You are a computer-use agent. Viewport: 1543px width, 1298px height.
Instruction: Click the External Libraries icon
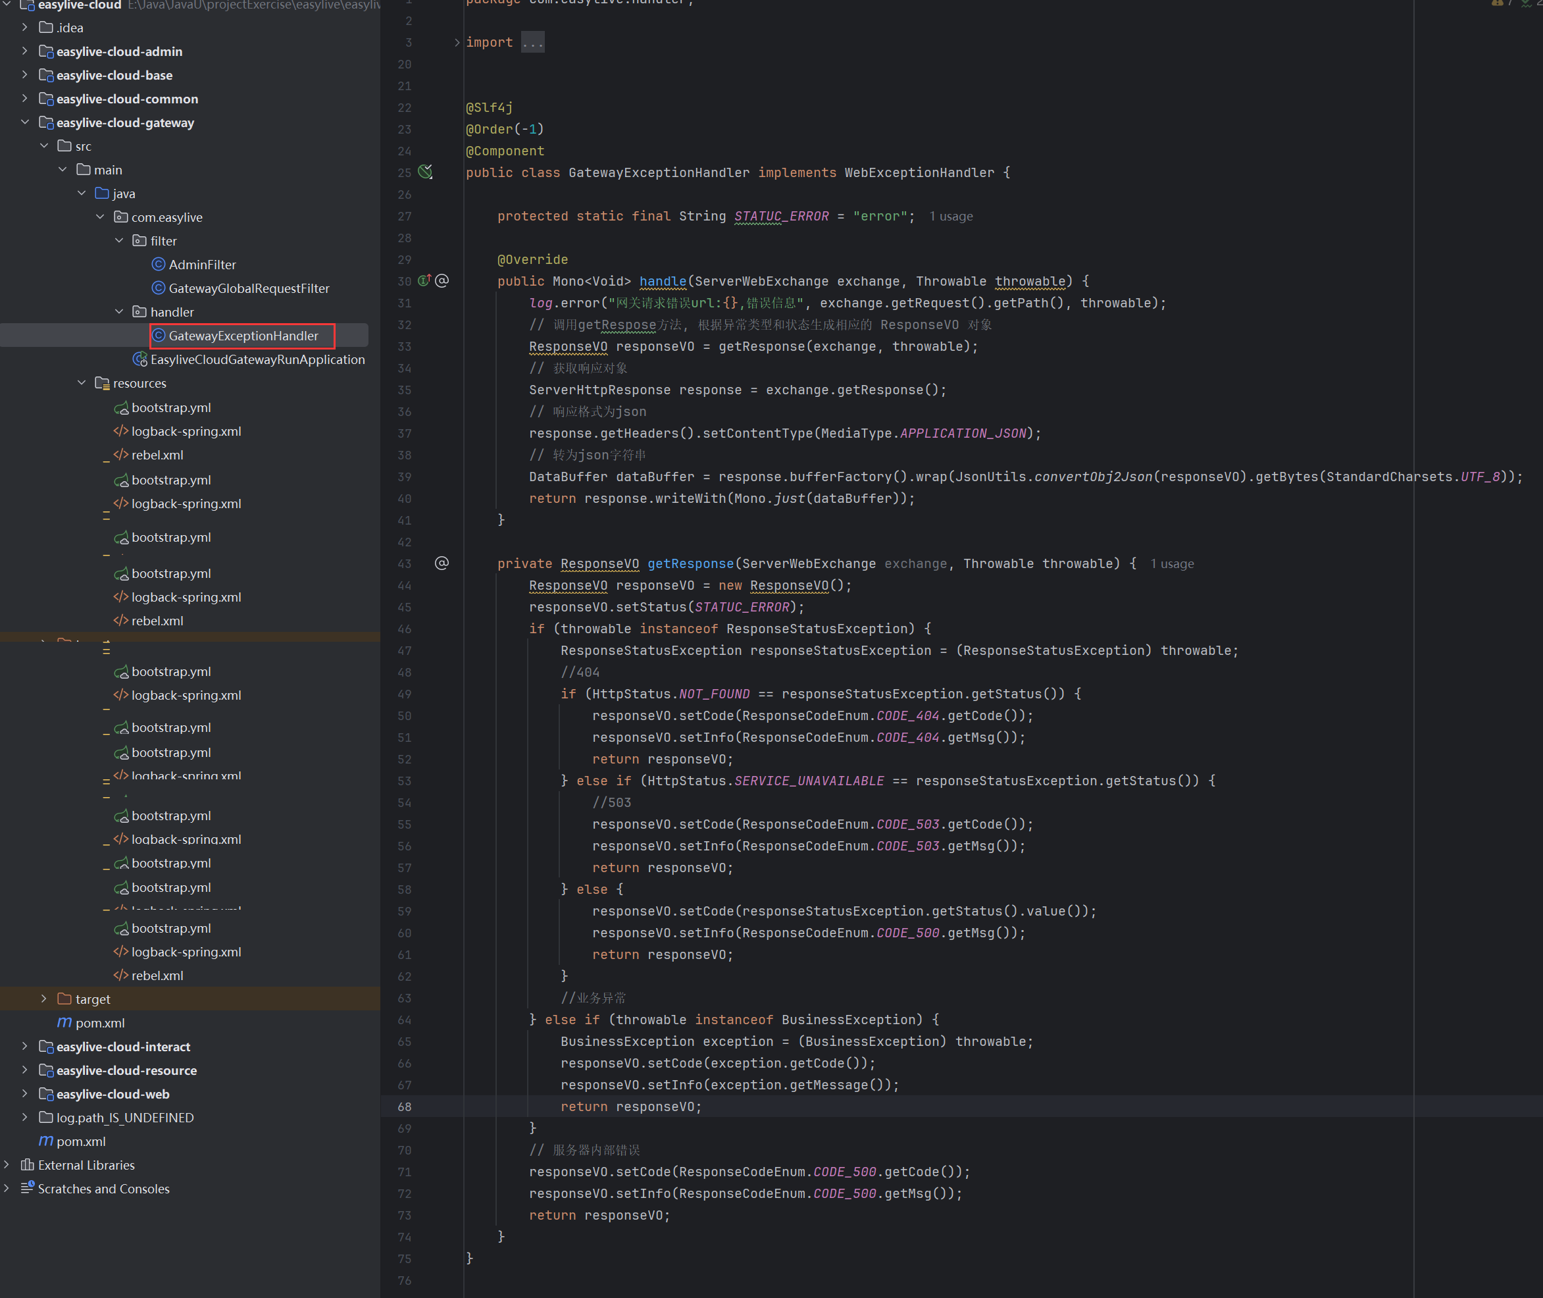(27, 1165)
